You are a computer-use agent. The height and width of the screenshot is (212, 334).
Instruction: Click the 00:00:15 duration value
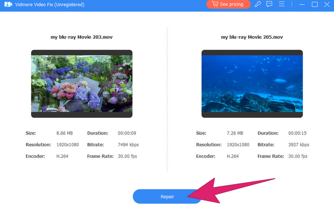(298, 133)
